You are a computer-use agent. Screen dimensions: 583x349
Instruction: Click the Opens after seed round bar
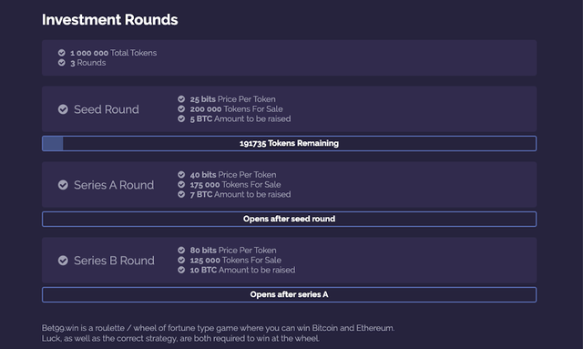coord(290,219)
